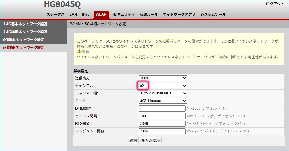Viewport: 289px width, 151px height.
Task: Click the HG8045Q model title
Action: tap(62, 5)
